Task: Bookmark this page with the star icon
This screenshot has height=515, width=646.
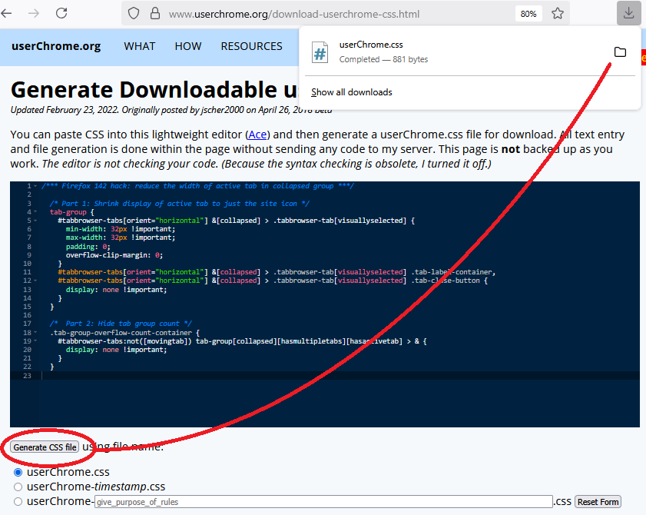Action: pos(558,14)
